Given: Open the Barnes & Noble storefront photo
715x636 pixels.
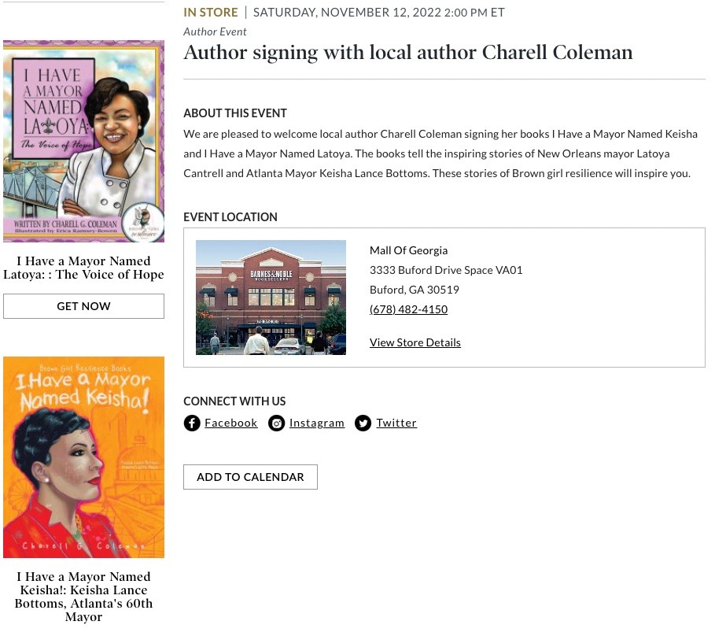Looking at the screenshot, I should [271, 298].
